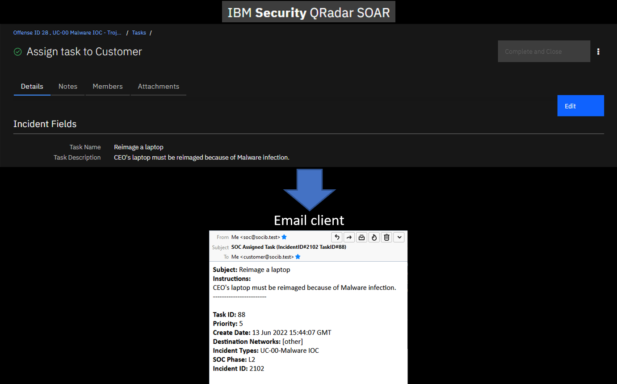Click the Priority: 5 line in email
This screenshot has width=617, height=384.
tap(228, 324)
